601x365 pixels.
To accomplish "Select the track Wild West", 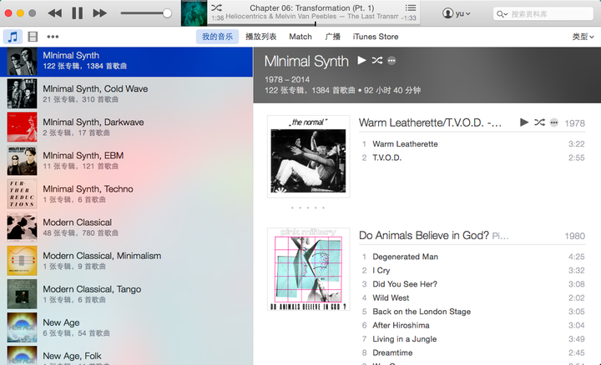I will pyautogui.click(x=391, y=298).
